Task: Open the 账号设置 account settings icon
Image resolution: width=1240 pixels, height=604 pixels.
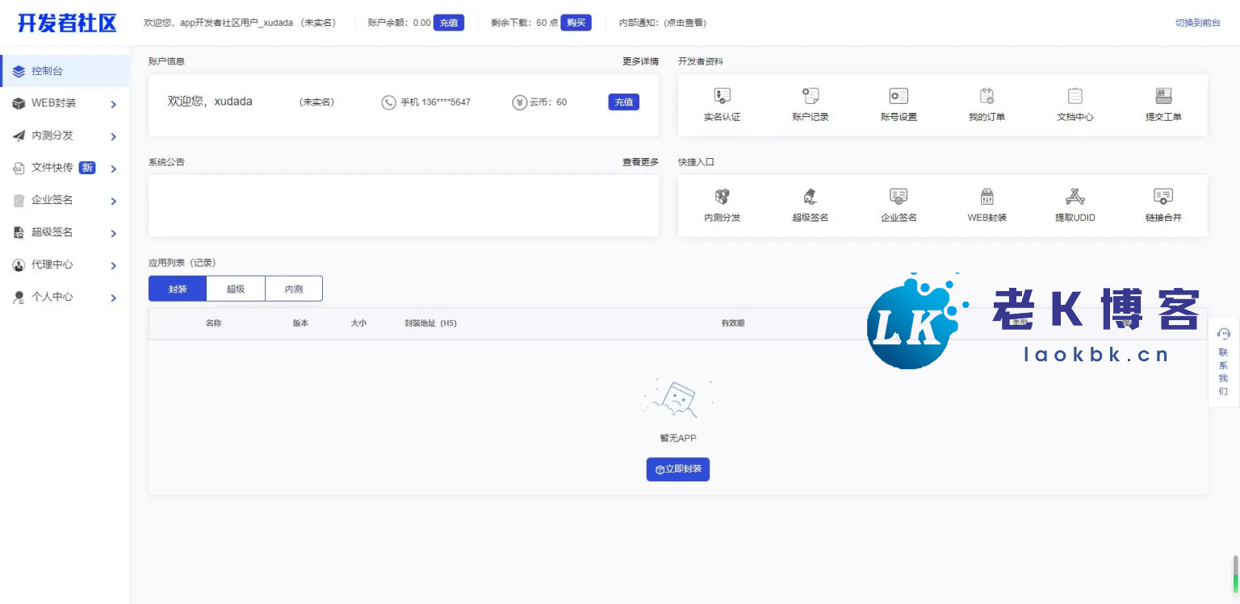Action: (898, 97)
